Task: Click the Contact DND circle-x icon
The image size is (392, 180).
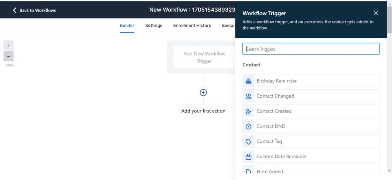Action: 248,126
